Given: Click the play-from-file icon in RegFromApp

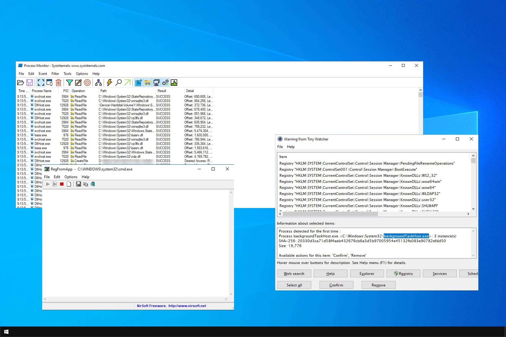Looking at the screenshot, I should pyautogui.click(x=55, y=184).
